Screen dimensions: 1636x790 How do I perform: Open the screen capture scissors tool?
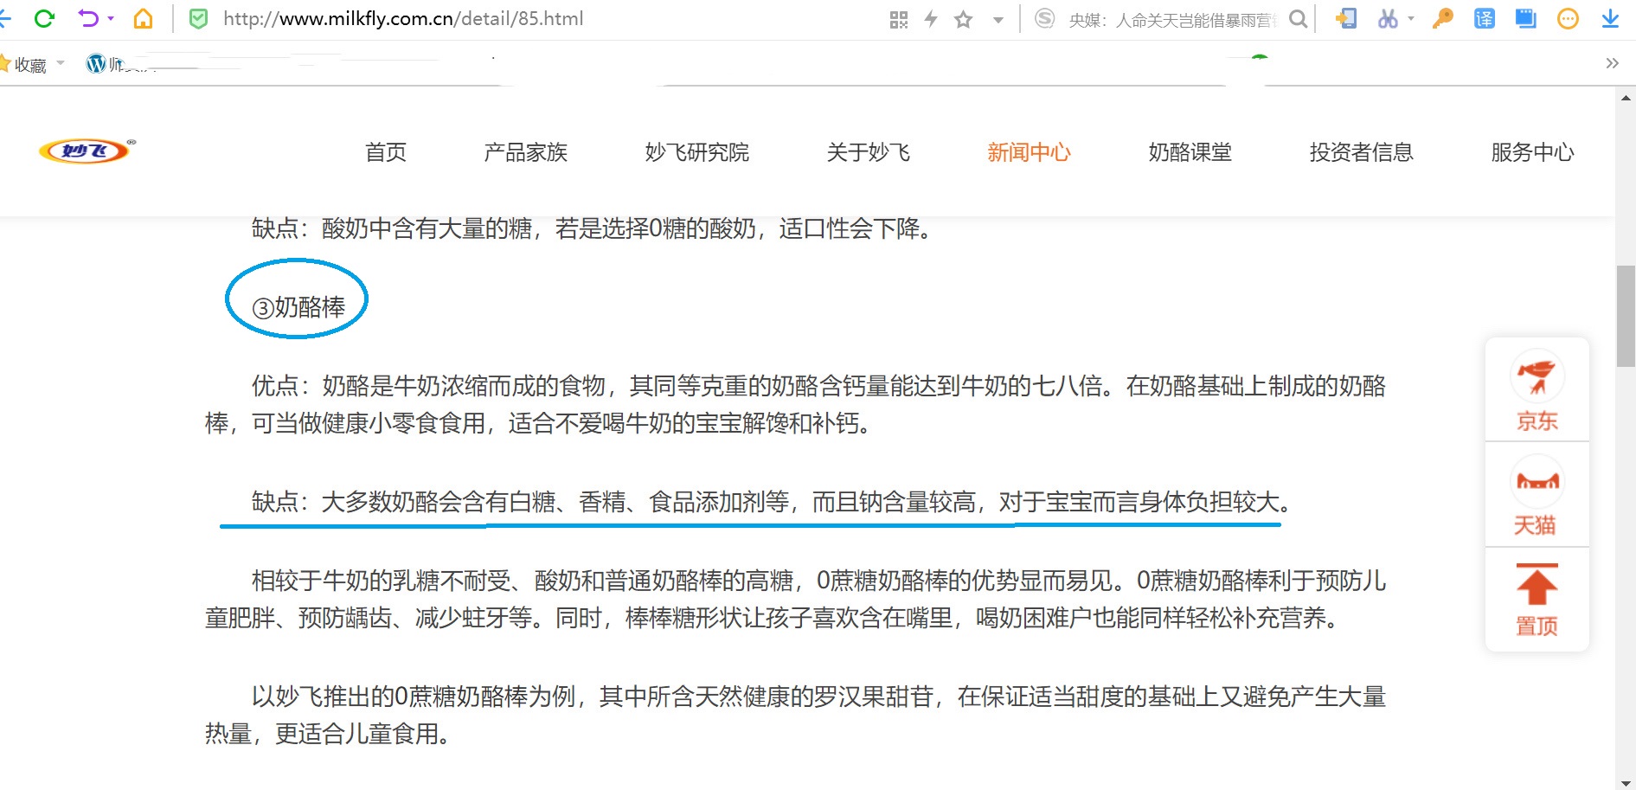[x=1389, y=18]
